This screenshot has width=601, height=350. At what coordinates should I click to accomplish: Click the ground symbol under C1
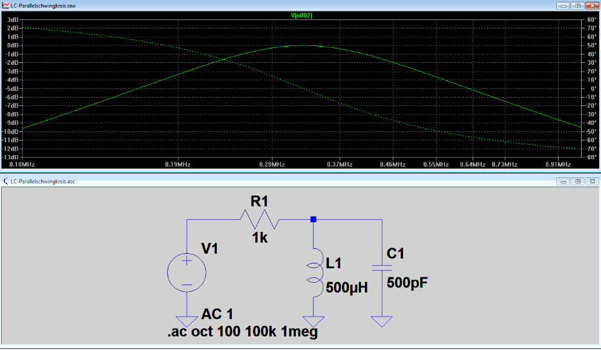tap(382, 322)
